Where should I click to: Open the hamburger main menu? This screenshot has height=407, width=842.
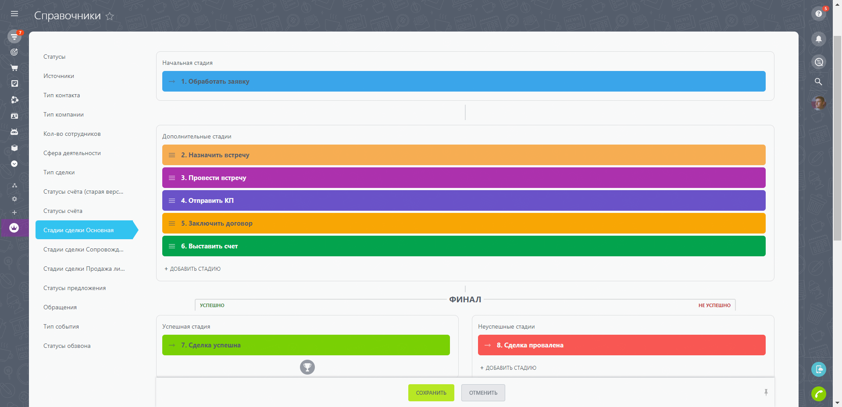[x=14, y=14]
